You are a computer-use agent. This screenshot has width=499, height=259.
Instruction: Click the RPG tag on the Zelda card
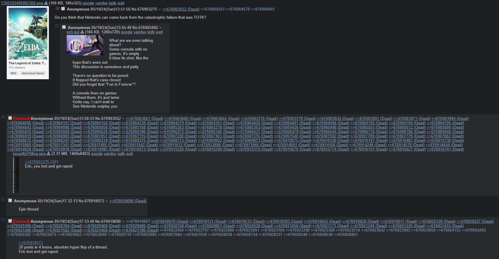pos(13,73)
